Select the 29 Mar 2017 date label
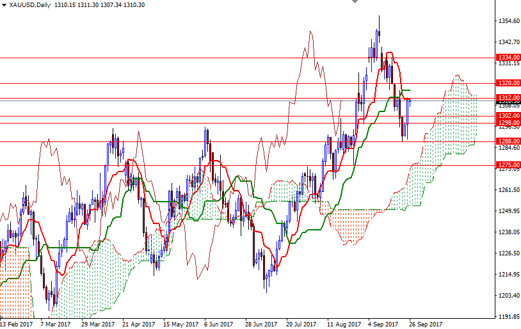Viewport: 521px width, 329px height. 98,324
